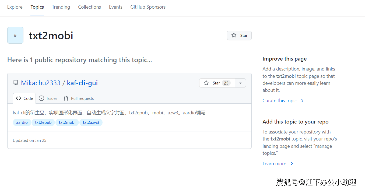Viewport: 365px width, 190px height.
Task: Click the kaf-cli repository description text
Action: [109, 112]
